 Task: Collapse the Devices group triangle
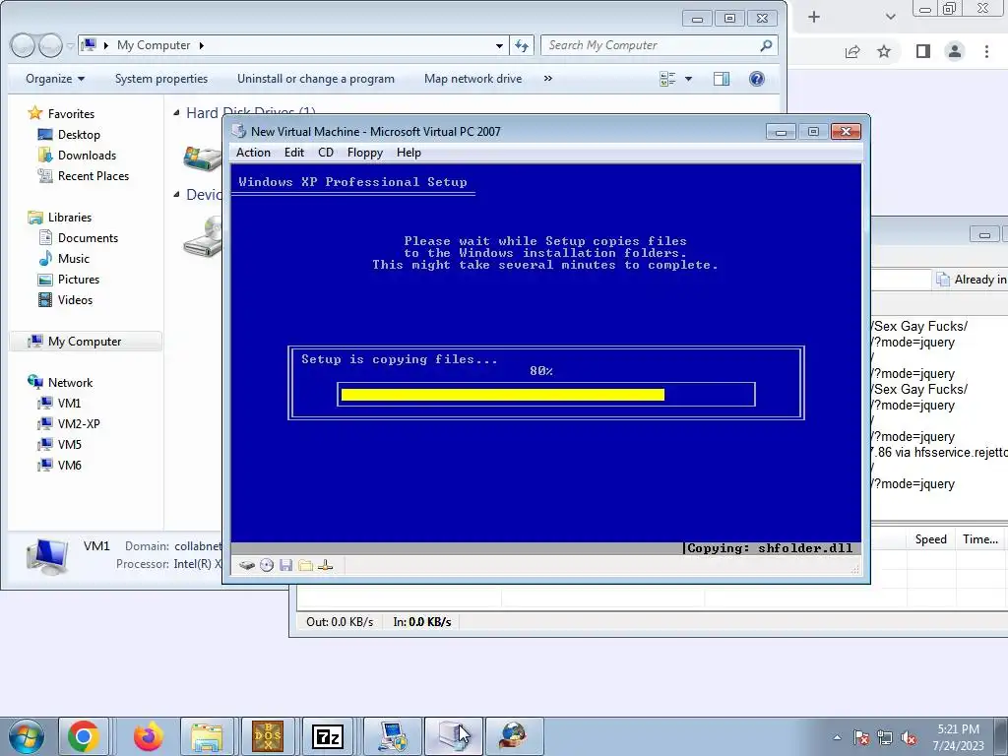click(177, 194)
